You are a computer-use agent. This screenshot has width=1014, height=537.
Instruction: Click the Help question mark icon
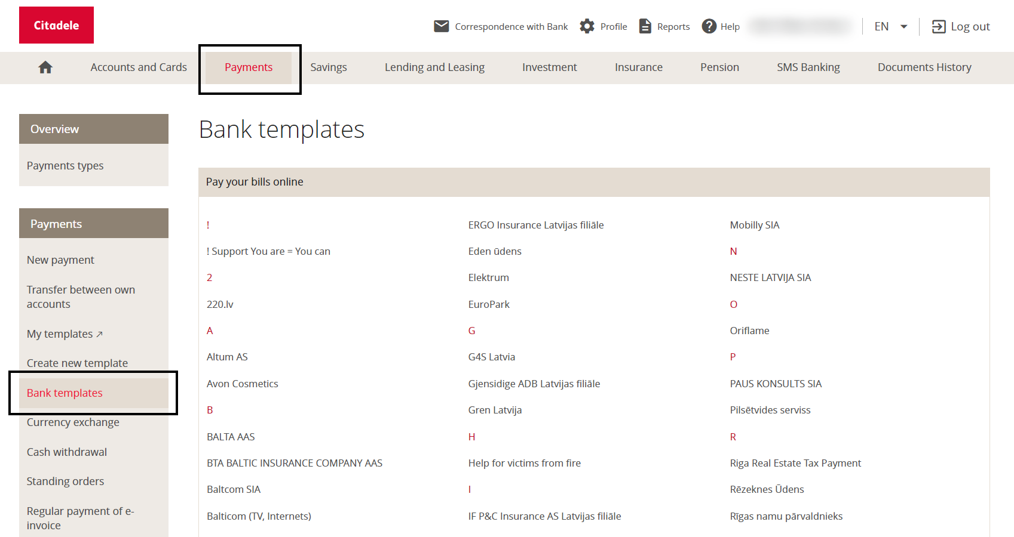pyautogui.click(x=709, y=26)
